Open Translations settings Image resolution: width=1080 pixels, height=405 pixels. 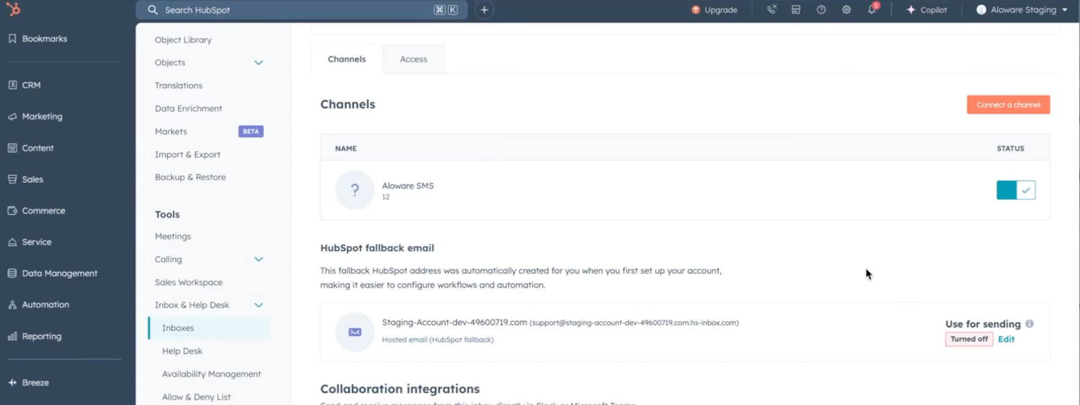pos(178,86)
